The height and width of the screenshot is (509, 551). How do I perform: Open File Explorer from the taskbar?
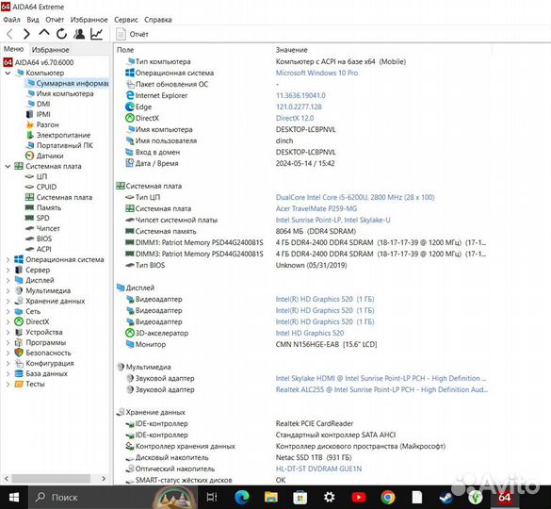pos(271,498)
